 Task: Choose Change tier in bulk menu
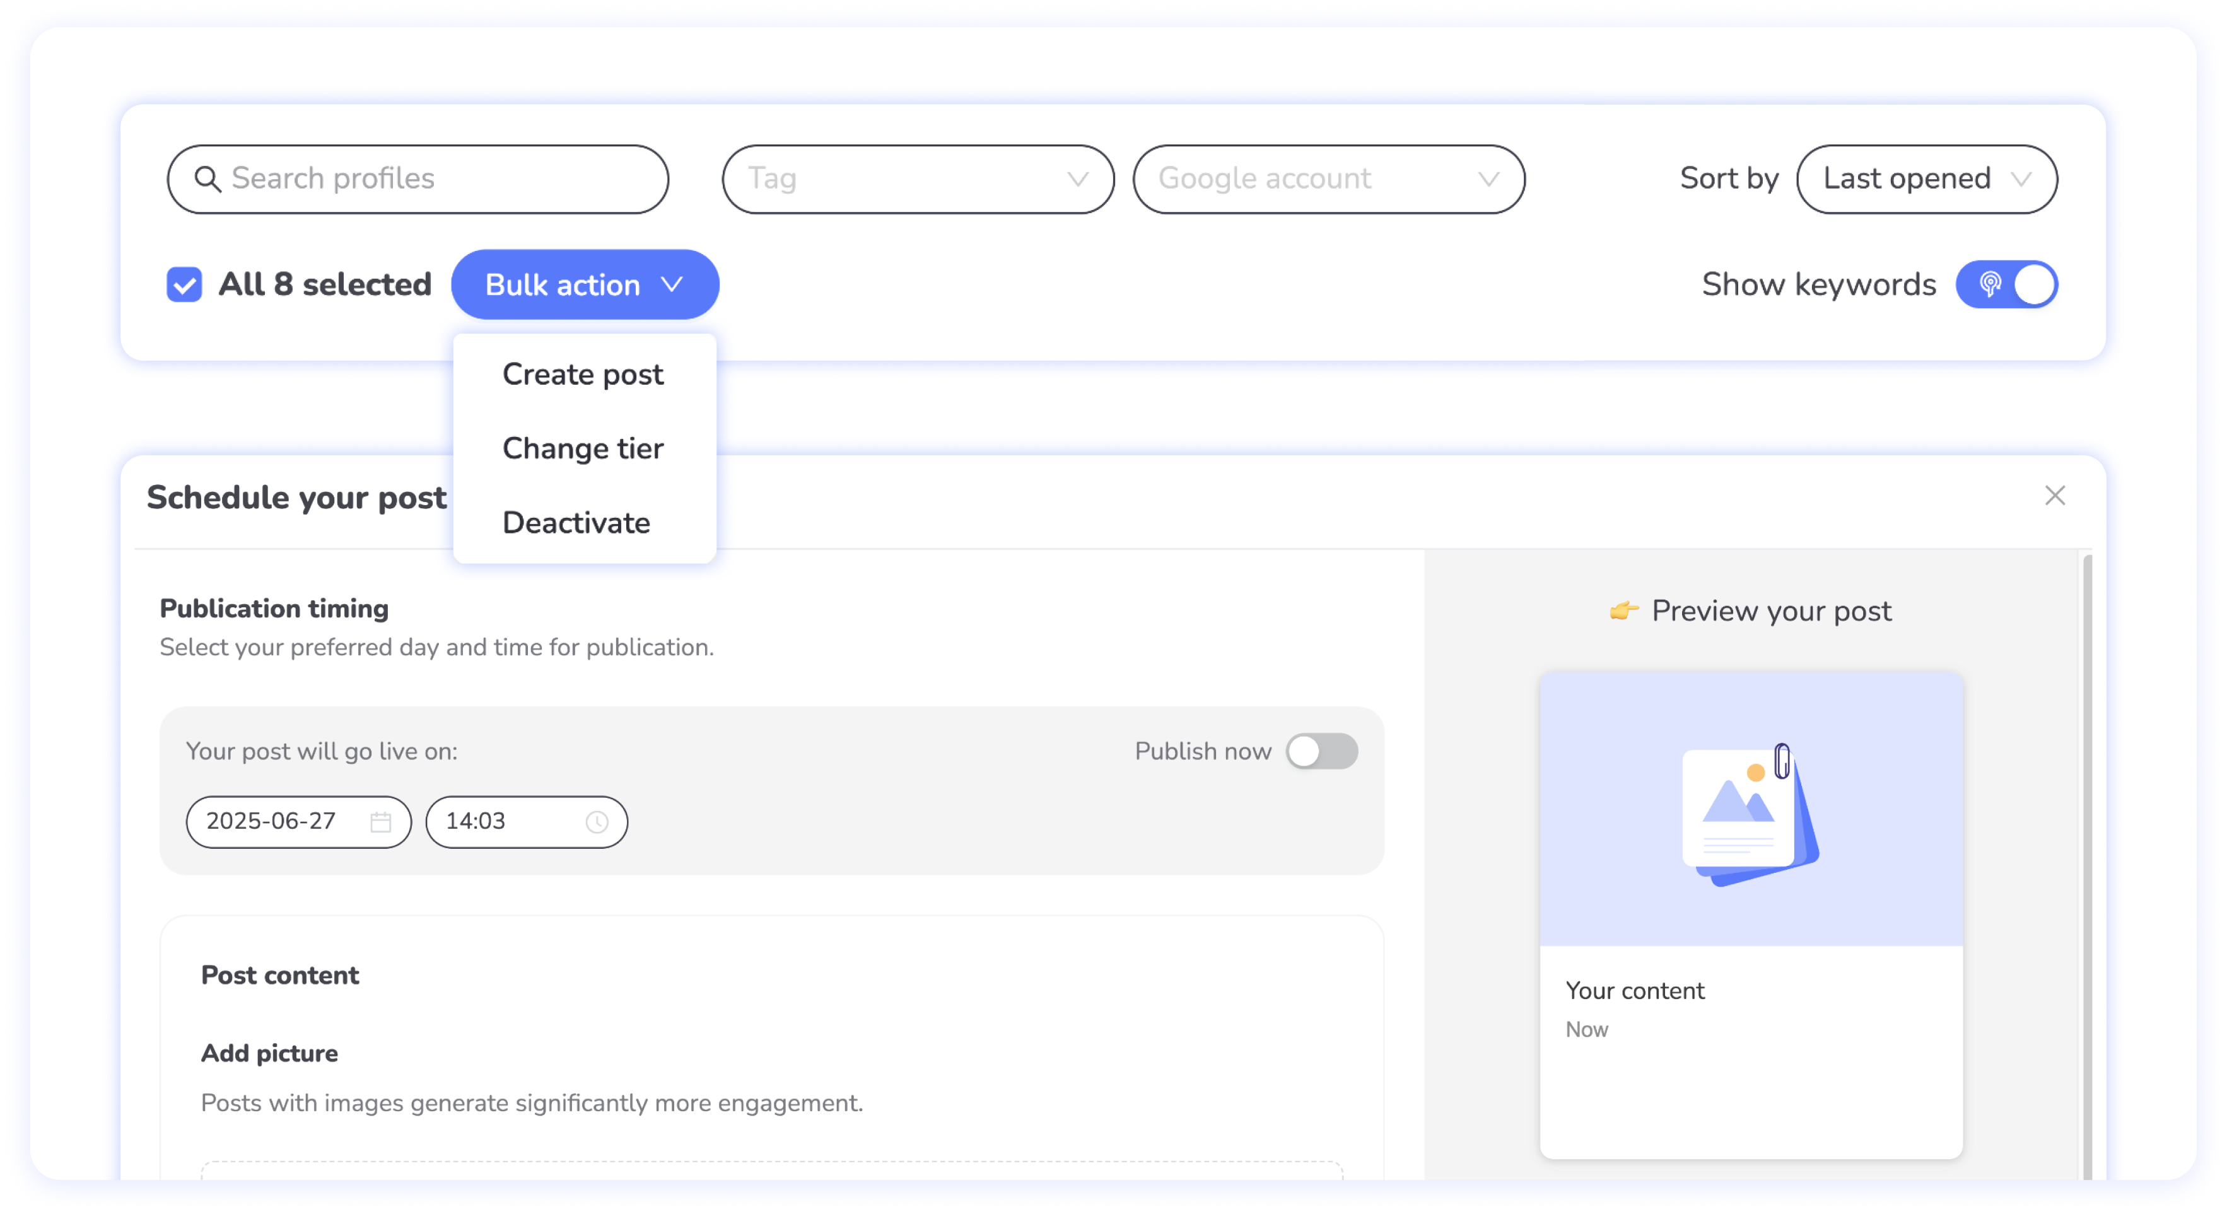(x=583, y=449)
